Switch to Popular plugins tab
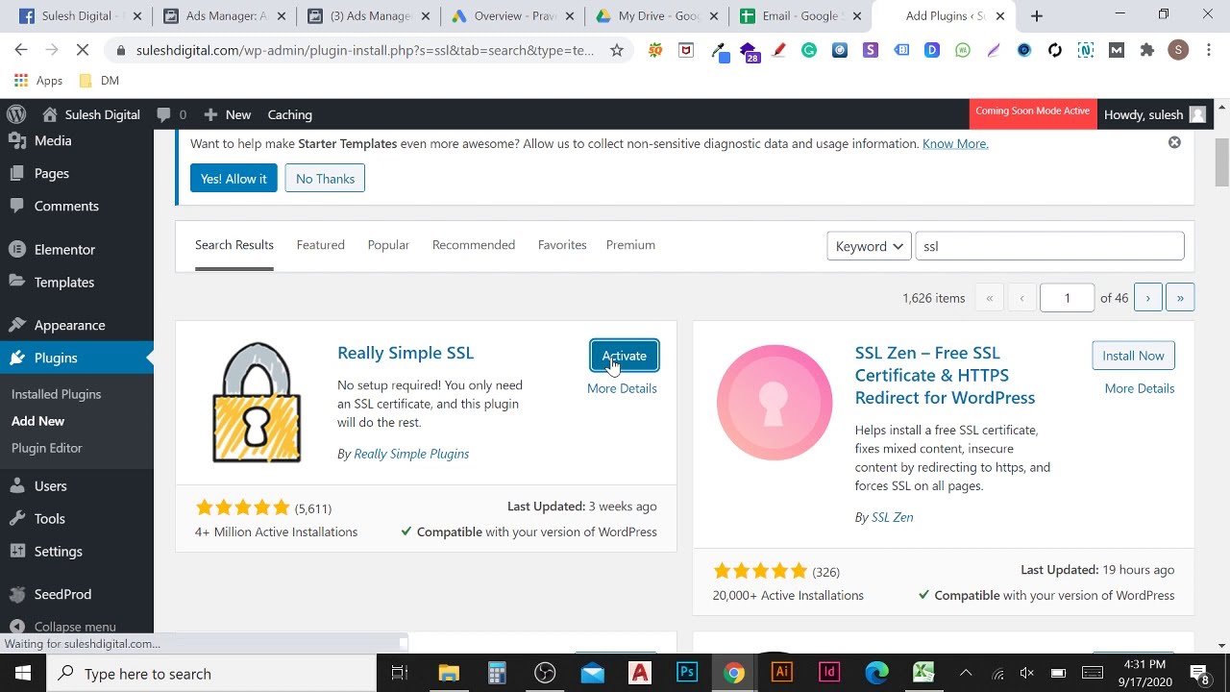The height and width of the screenshot is (692, 1230). [x=388, y=245]
